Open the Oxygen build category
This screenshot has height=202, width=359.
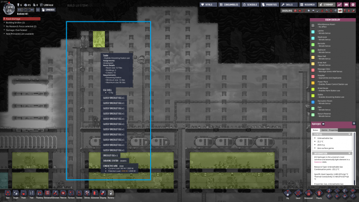(15, 194)
